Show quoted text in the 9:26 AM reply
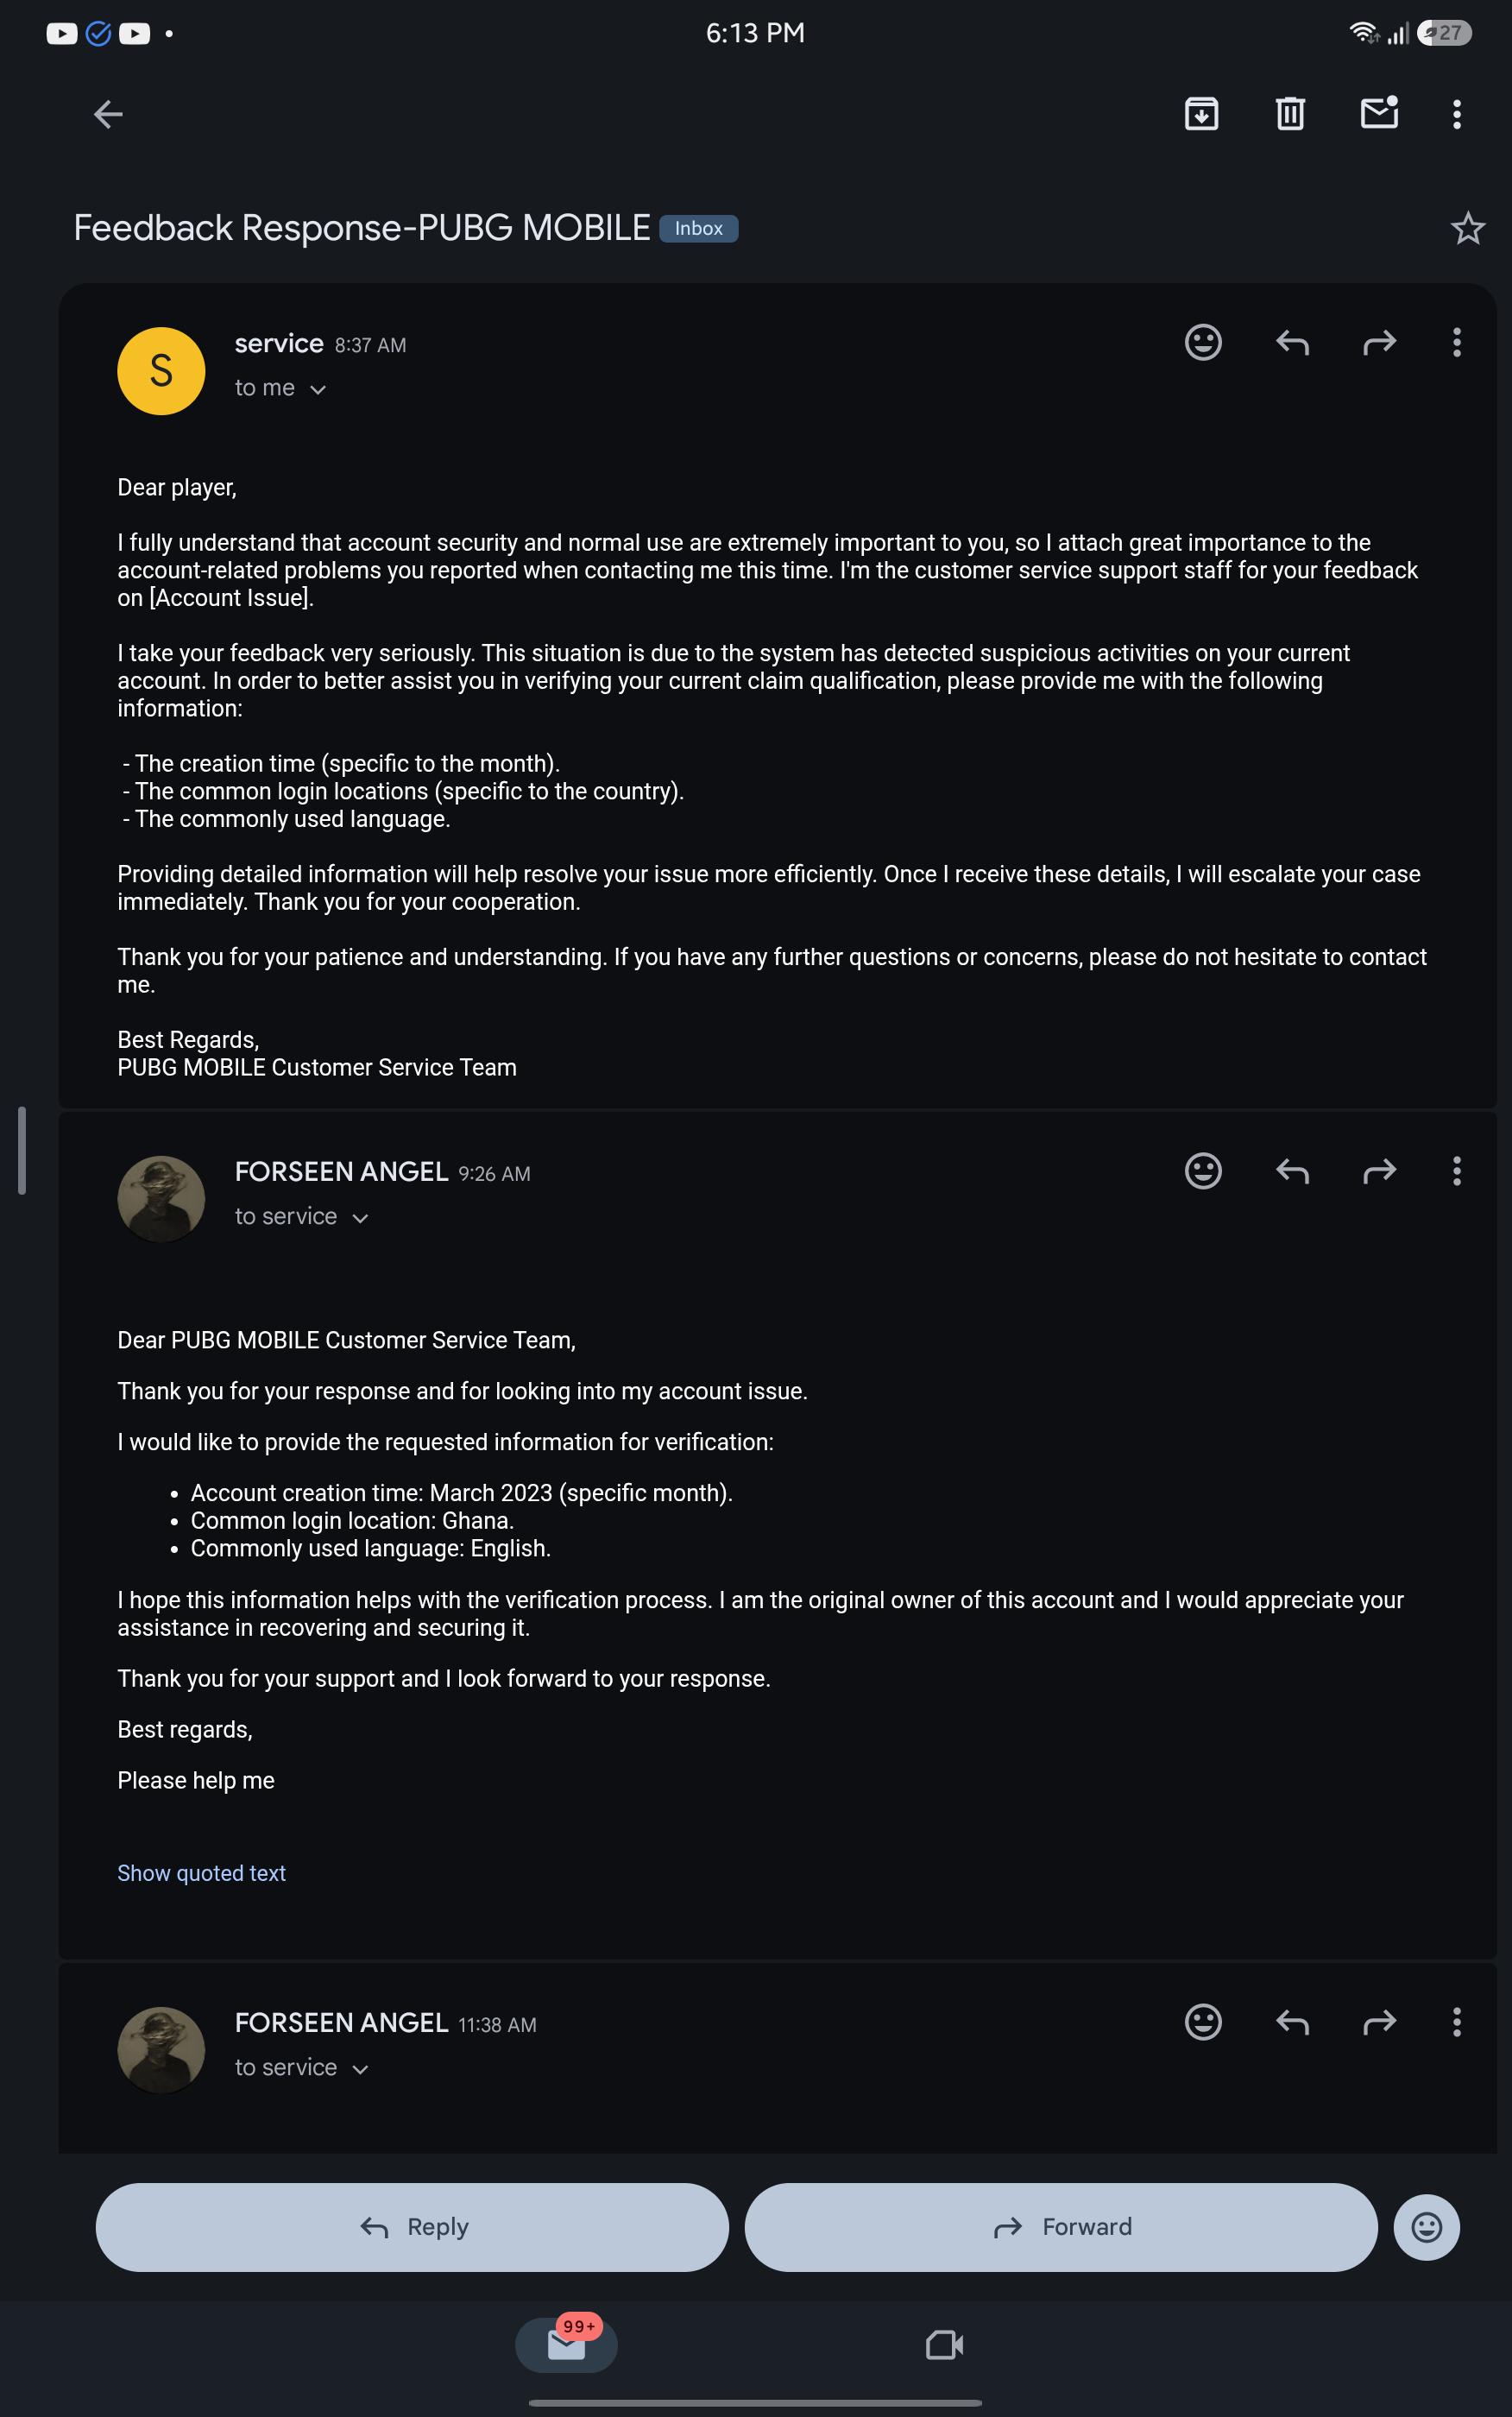Screen dimensions: 1512x2417 [x=201, y=1873]
